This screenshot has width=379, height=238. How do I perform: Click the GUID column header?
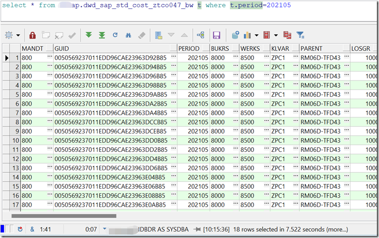[x=115, y=48]
